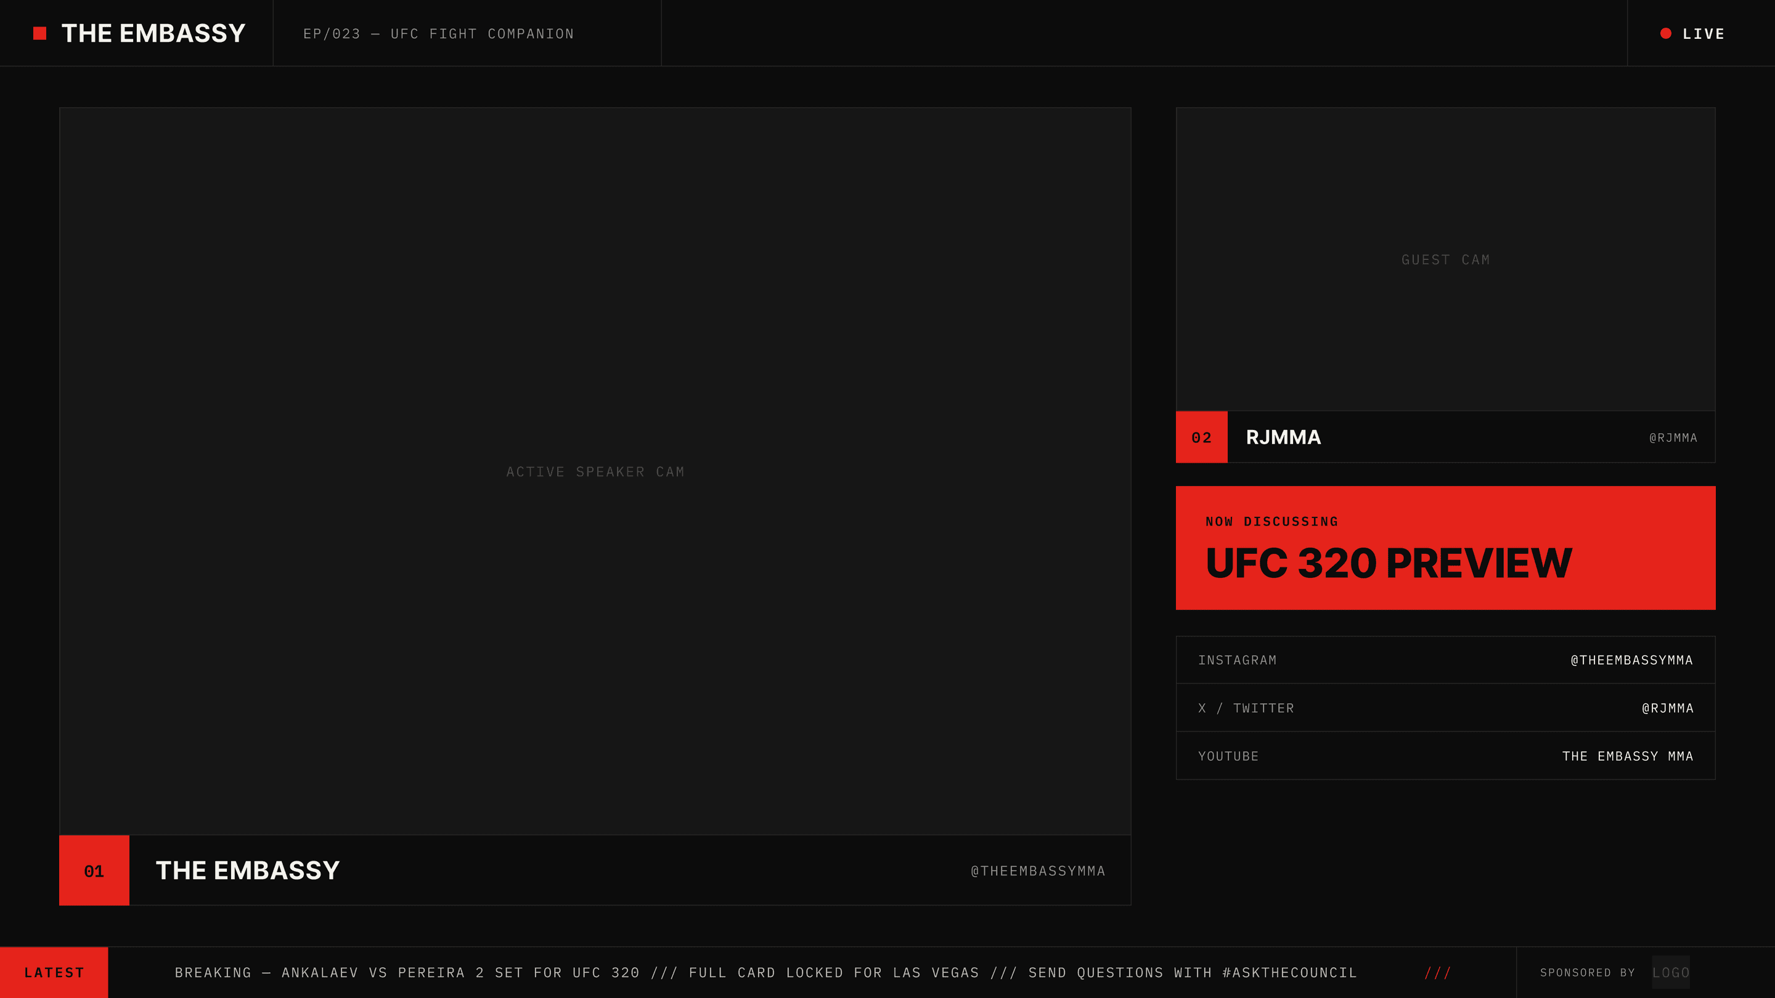Viewport: 1775px width, 998px height.
Task: Click the red triple-slash ticker separator
Action: click(1438, 973)
